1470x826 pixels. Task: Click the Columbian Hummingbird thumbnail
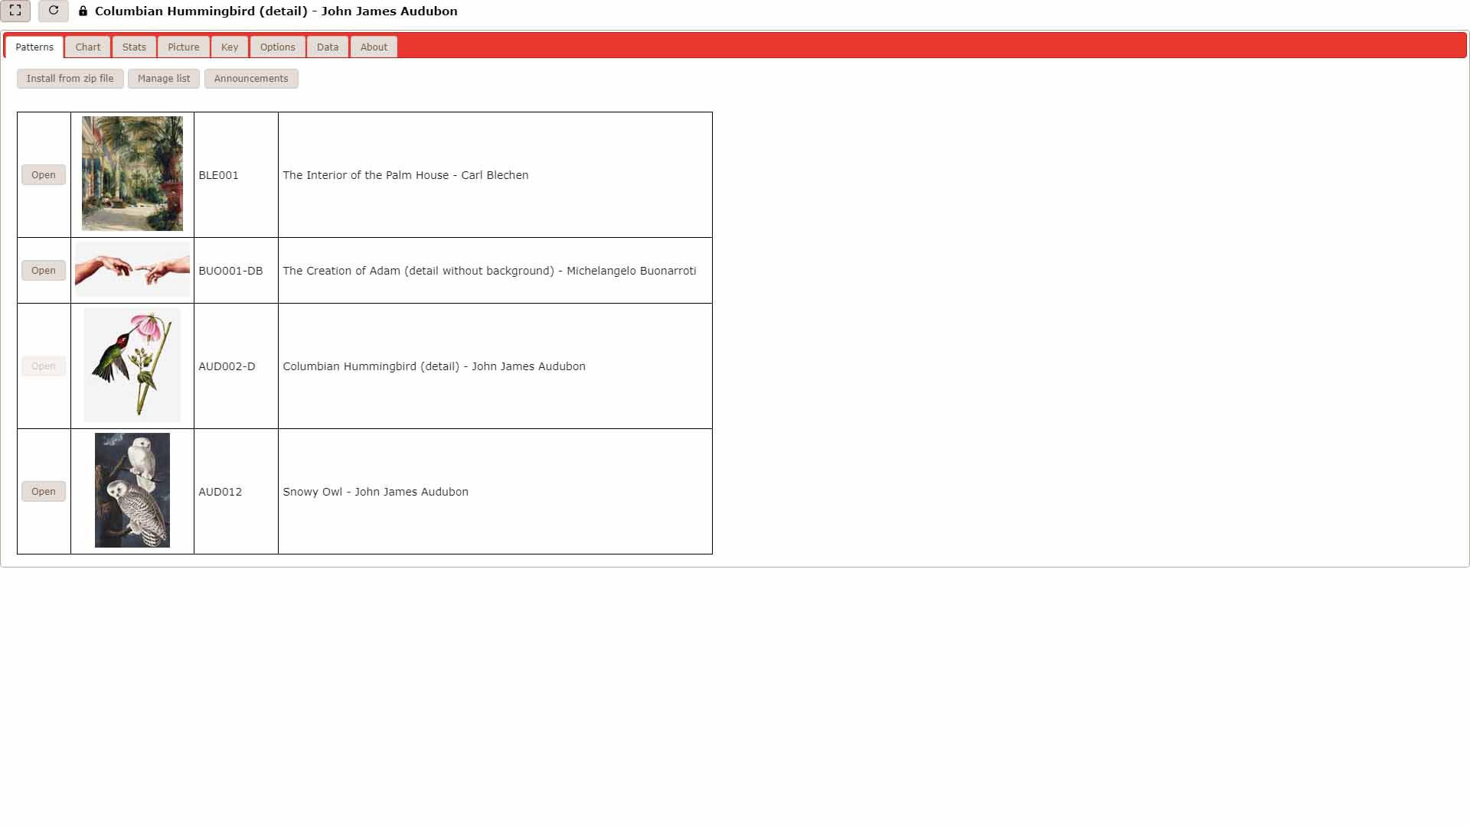pos(132,366)
